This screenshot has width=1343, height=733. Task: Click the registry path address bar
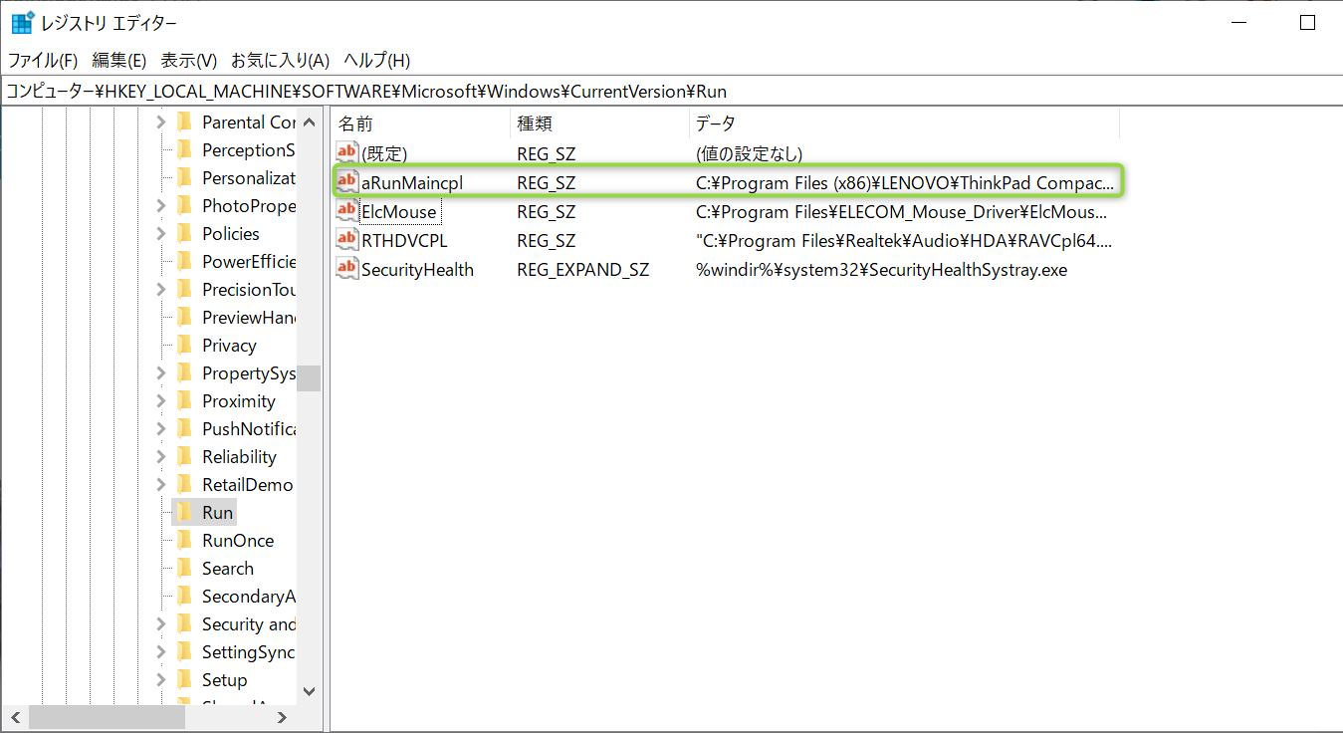(x=671, y=91)
